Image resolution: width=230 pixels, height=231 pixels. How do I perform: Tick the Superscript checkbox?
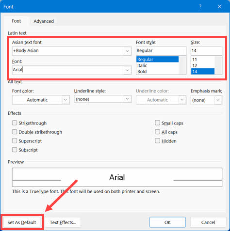[15, 141]
